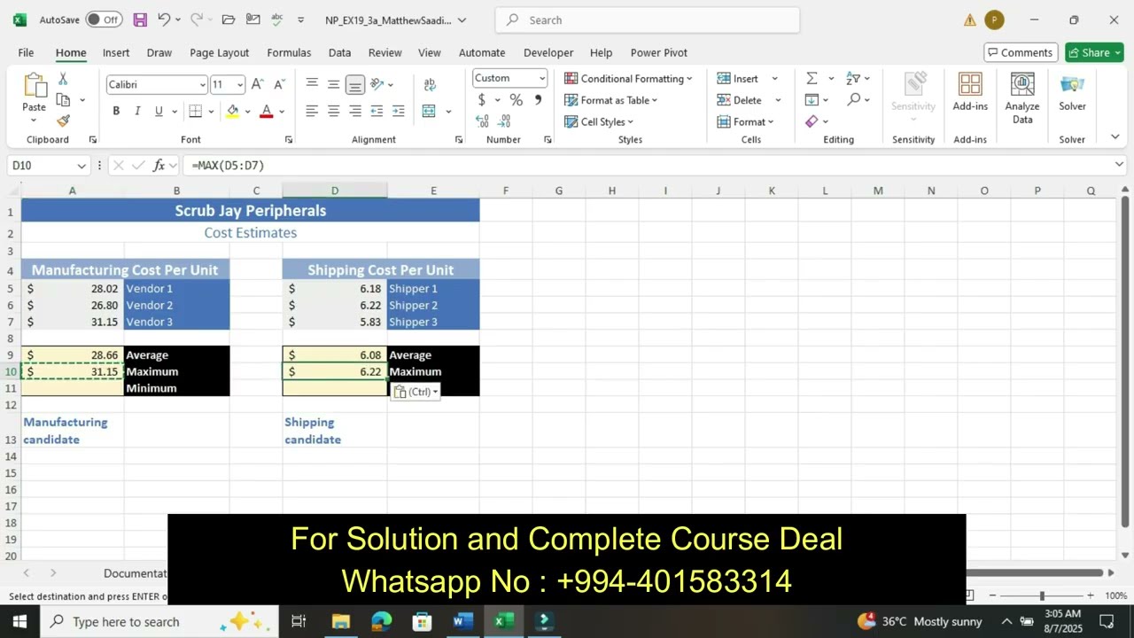Open the Font name dropdown
This screenshot has width=1134, height=638.
(202, 84)
